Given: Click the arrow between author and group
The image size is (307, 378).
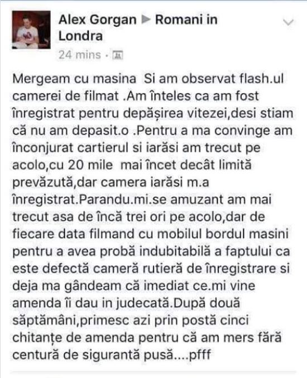Looking at the screenshot, I should click(x=146, y=20).
